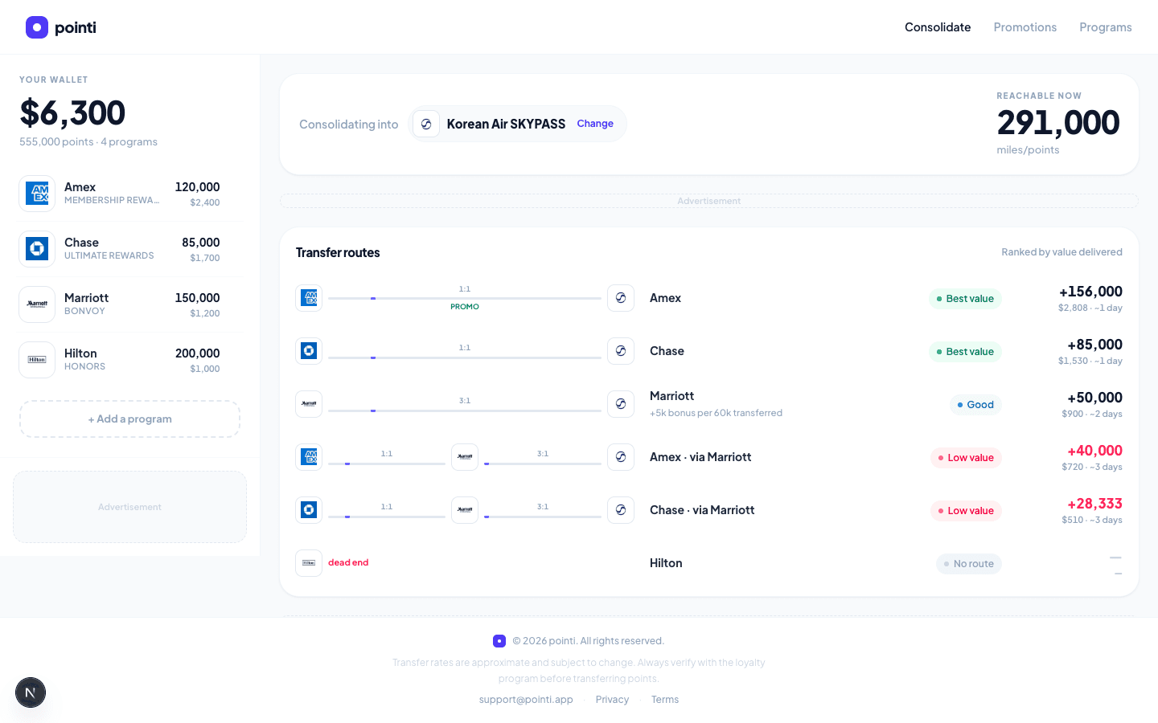This screenshot has height=723, width=1158.
Task: Open the Terms link in footer
Action: point(665,700)
